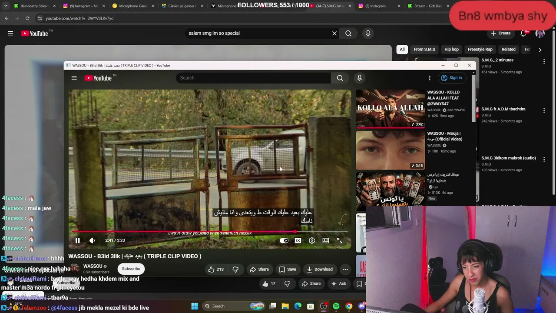The width and height of the screenshot is (556, 313).
Task: Open the Create button in background YouTube
Action: tap(500, 33)
